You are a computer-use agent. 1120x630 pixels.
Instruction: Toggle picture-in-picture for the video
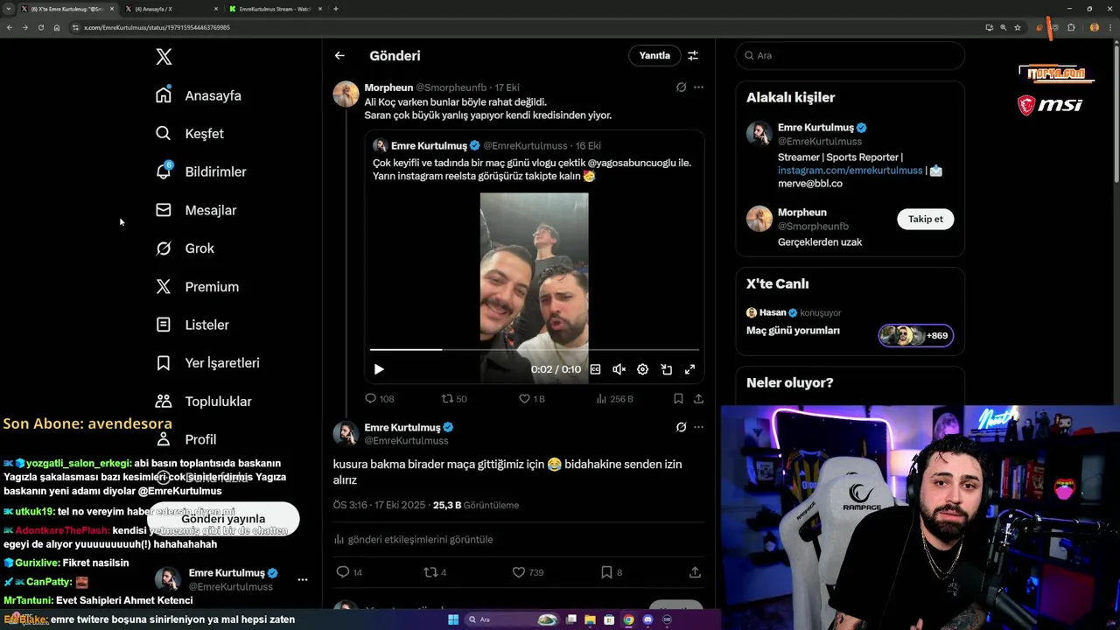click(x=666, y=369)
